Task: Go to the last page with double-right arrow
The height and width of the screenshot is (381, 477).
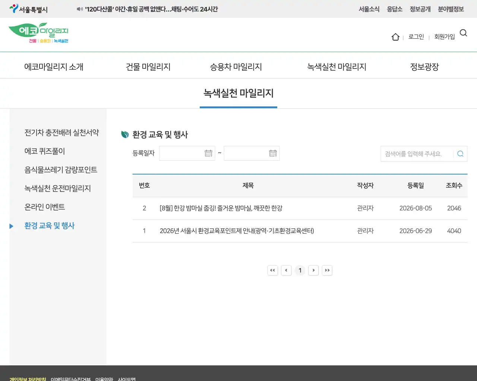Action: pyautogui.click(x=327, y=270)
